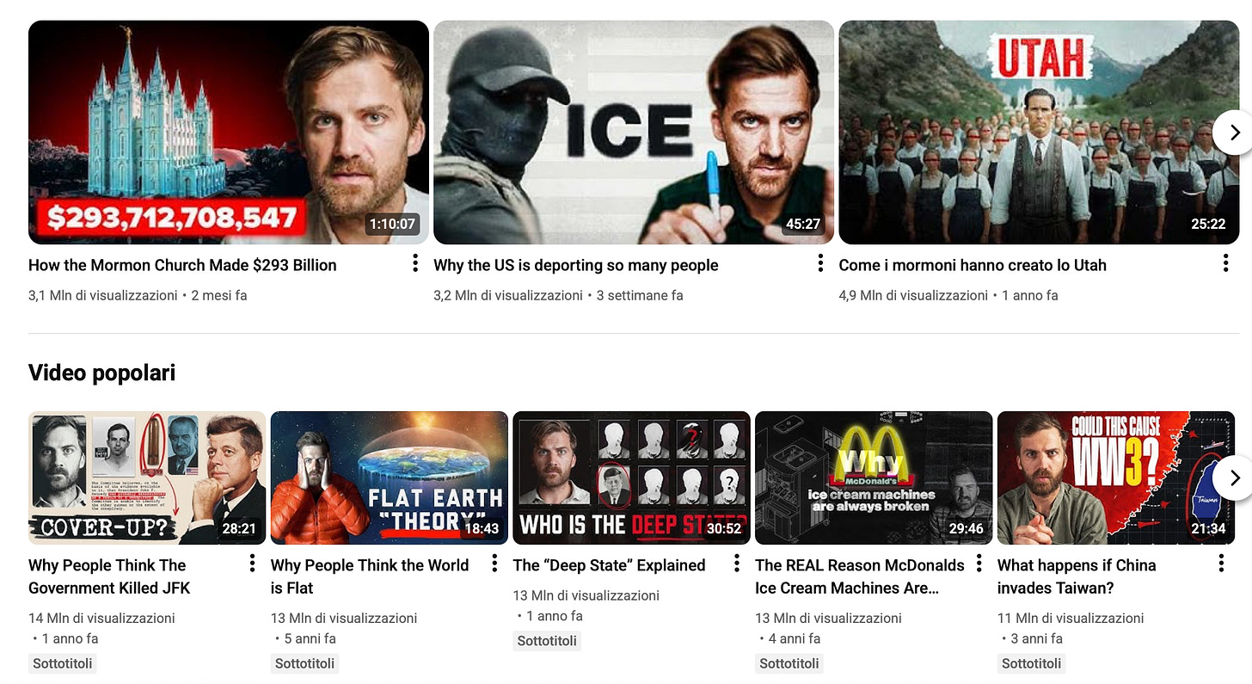
Task: Show next videos in Video popolari carousel
Action: (1234, 478)
